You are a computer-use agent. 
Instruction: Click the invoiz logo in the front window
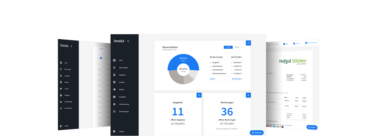[x=119, y=41]
